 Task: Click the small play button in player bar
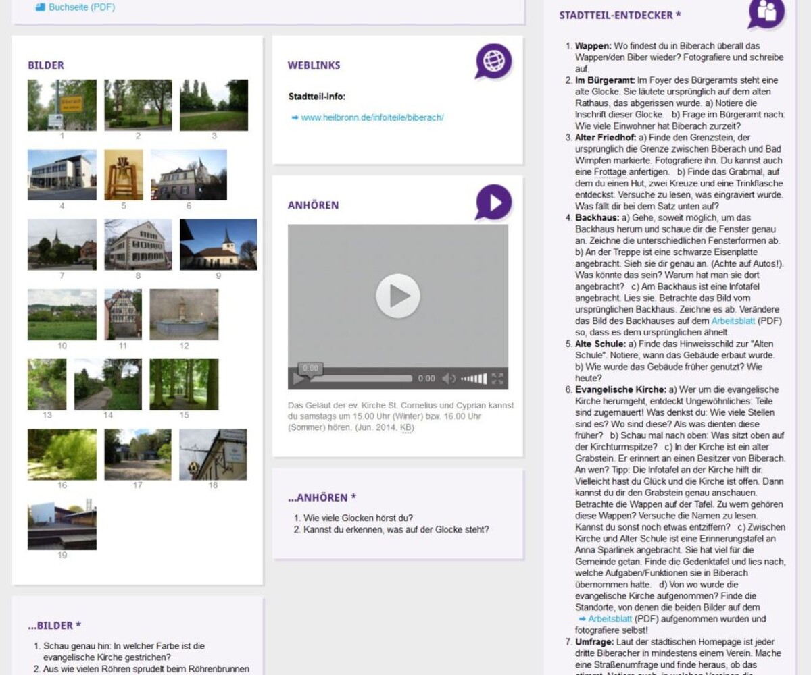click(x=298, y=379)
